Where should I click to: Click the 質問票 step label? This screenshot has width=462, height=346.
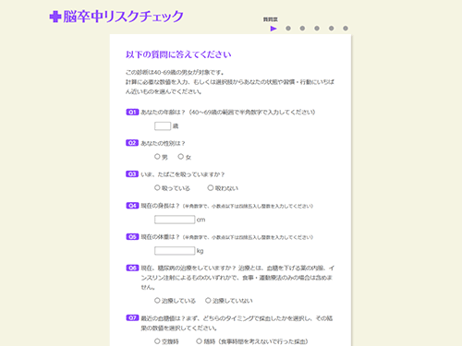(271, 19)
